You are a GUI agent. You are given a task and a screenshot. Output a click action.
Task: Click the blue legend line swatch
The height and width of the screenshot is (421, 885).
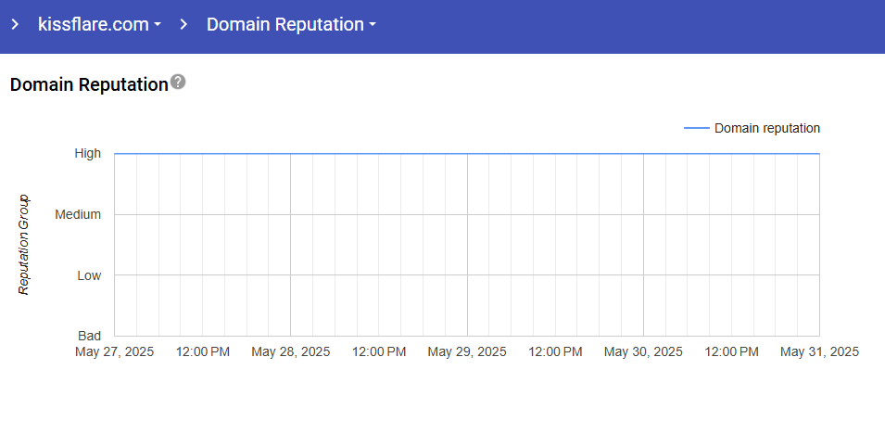(x=696, y=128)
